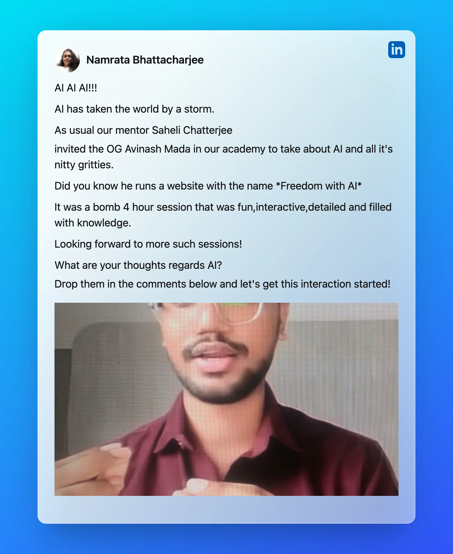The width and height of the screenshot is (453, 554).
Task: Click 'Looking forward to more such sessions!'
Action: 148,244
